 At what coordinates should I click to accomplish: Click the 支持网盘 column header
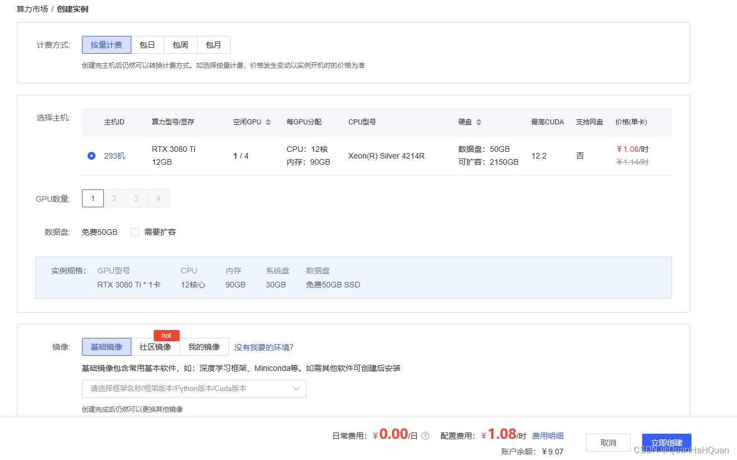[589, 122]
